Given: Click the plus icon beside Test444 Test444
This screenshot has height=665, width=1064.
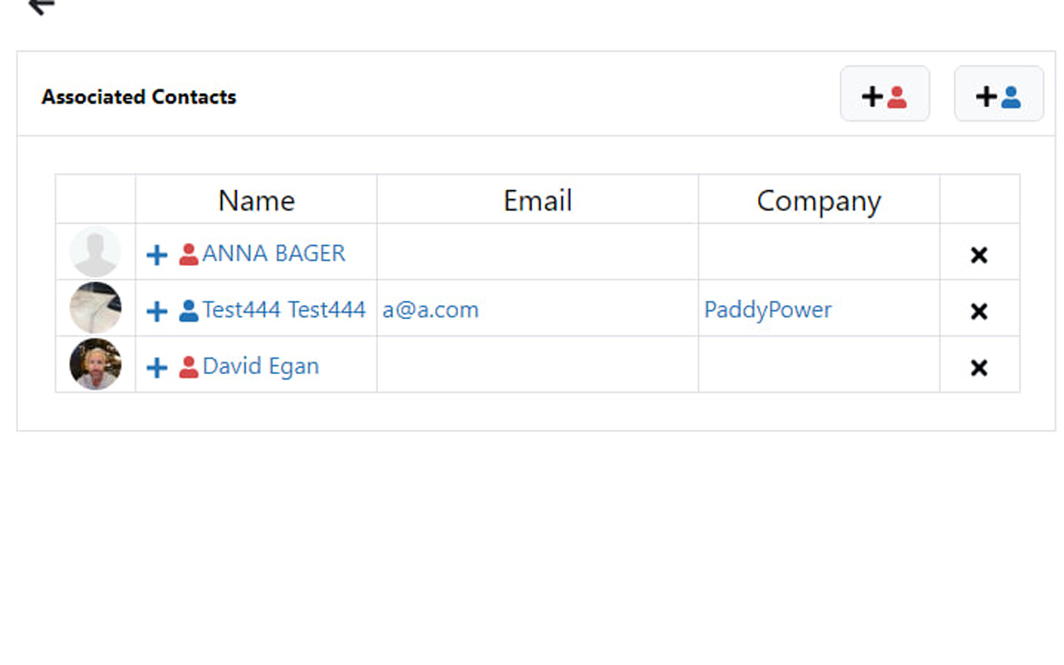Looking at the screenshot, I should pyautogui.click(x=156, y=311).
